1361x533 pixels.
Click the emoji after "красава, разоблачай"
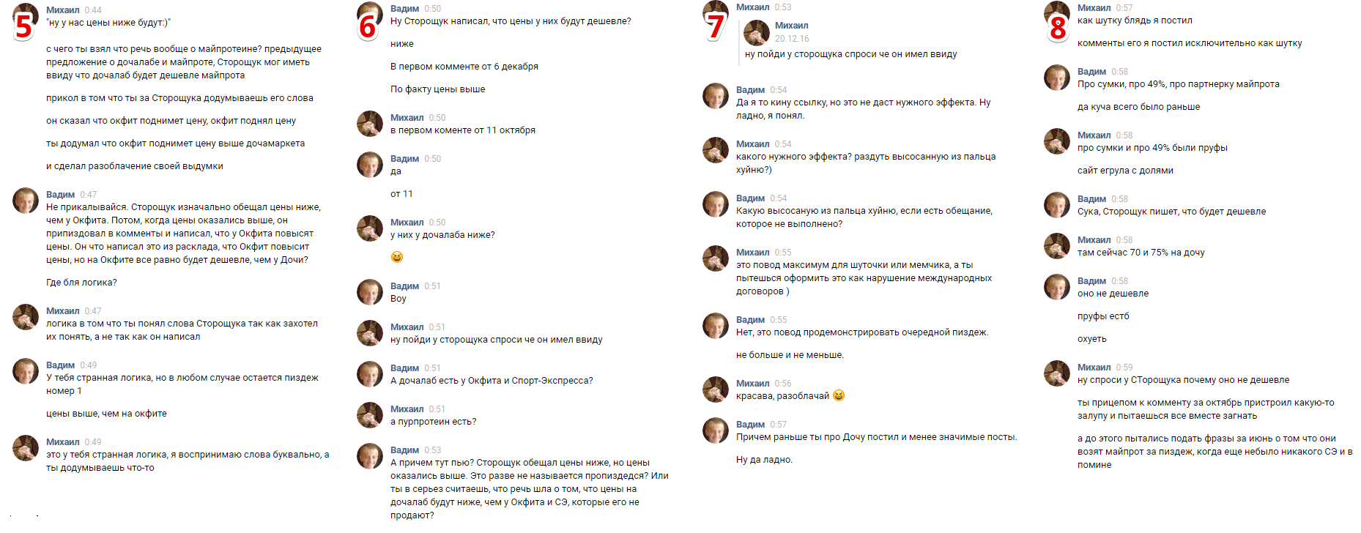[839, 395]
